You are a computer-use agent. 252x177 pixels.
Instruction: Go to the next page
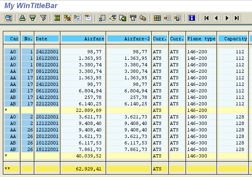[227, 18]
